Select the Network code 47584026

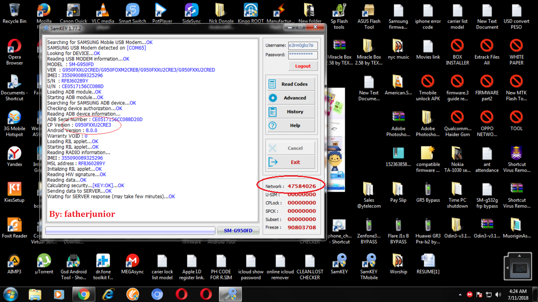(x=302, y=186)
